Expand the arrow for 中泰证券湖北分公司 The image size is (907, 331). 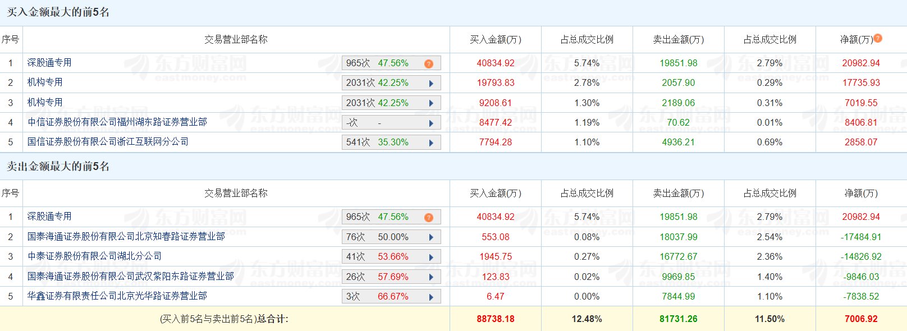431,257
